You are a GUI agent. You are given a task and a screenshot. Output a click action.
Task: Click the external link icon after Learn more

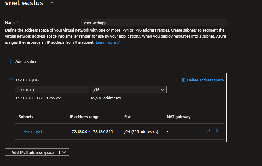(x=119, y=42)
